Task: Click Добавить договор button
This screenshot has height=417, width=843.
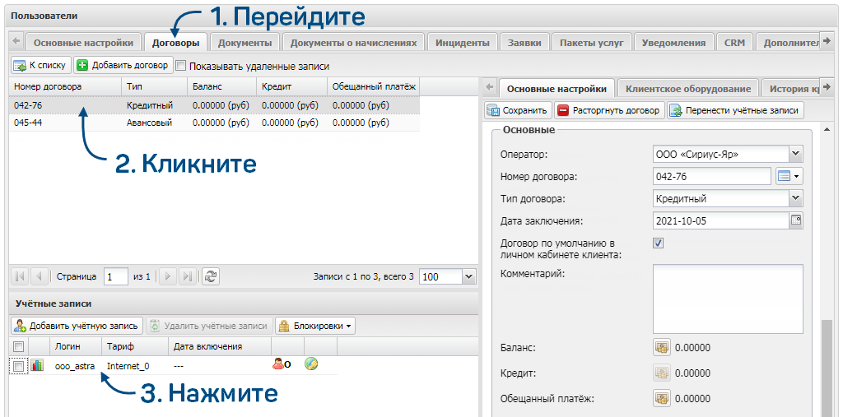Action: [x=123, y=66]
